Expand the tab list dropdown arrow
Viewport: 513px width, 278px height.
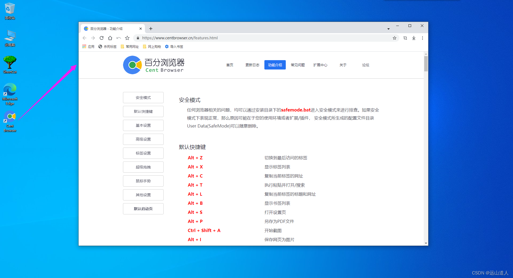pos(388,29)
